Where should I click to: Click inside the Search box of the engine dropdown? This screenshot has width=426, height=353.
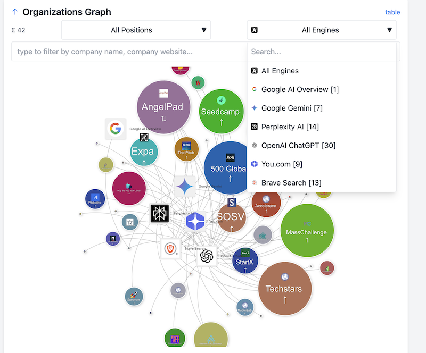pos(322,51)
